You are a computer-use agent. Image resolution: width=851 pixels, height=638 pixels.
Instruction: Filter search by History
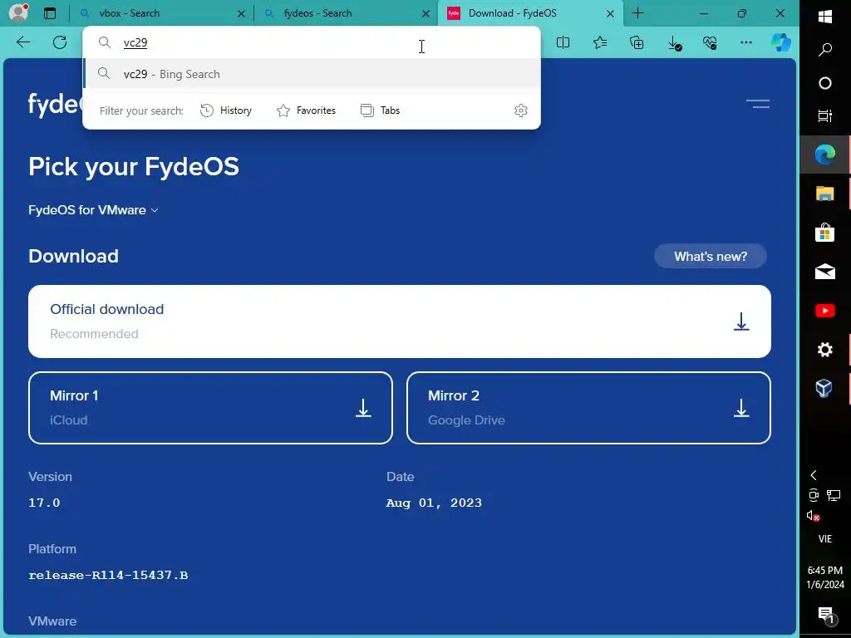[x=226, y=110]
